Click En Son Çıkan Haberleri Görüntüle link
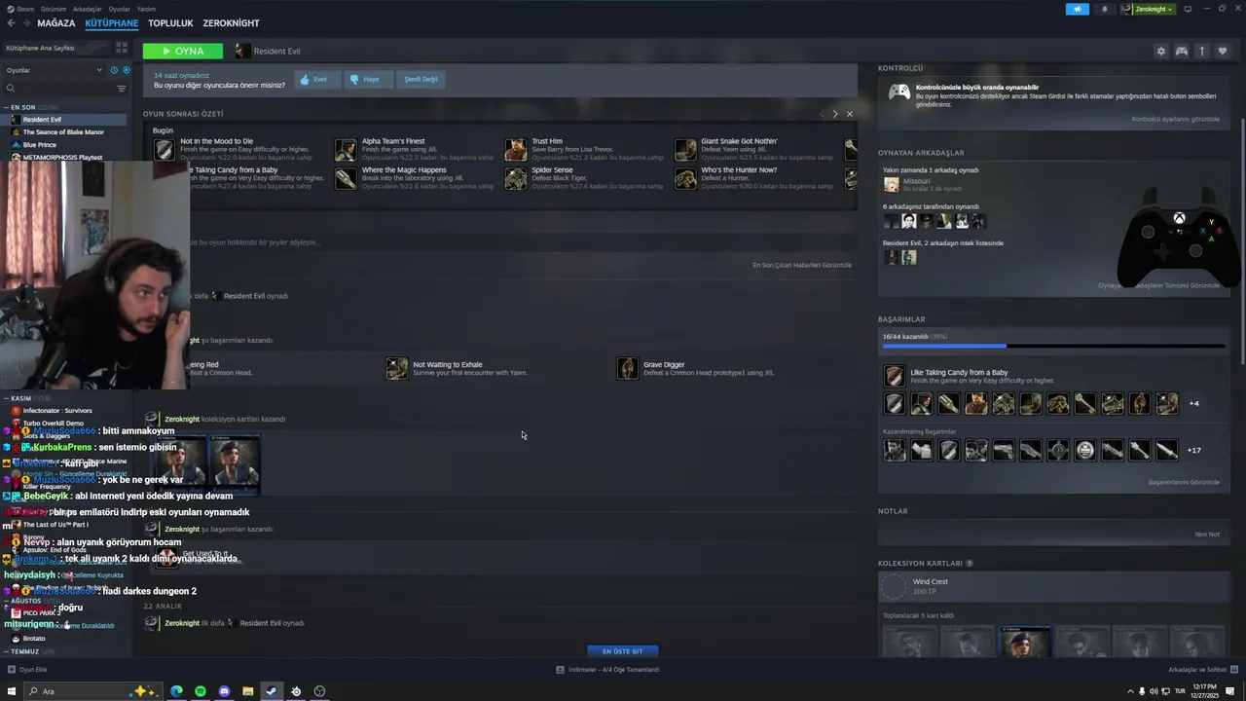Viewport: 1246px width, 701px height. (802, 265)
